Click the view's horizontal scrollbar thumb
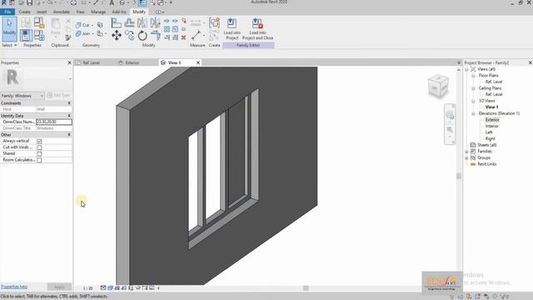Image resolution: width=533 pixels, height=300 pixels. tap(306, 288)
